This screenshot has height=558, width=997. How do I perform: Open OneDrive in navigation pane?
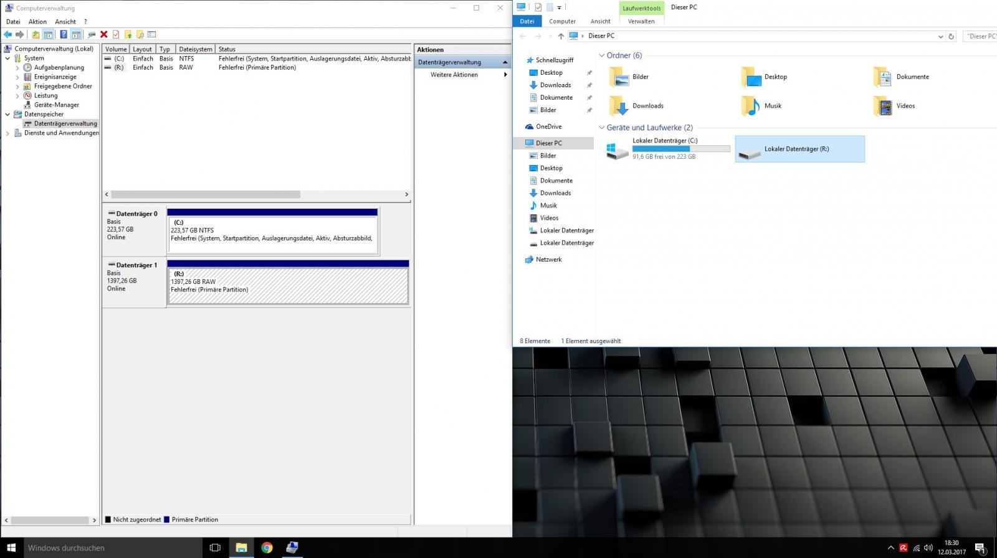tap(548, 126)
